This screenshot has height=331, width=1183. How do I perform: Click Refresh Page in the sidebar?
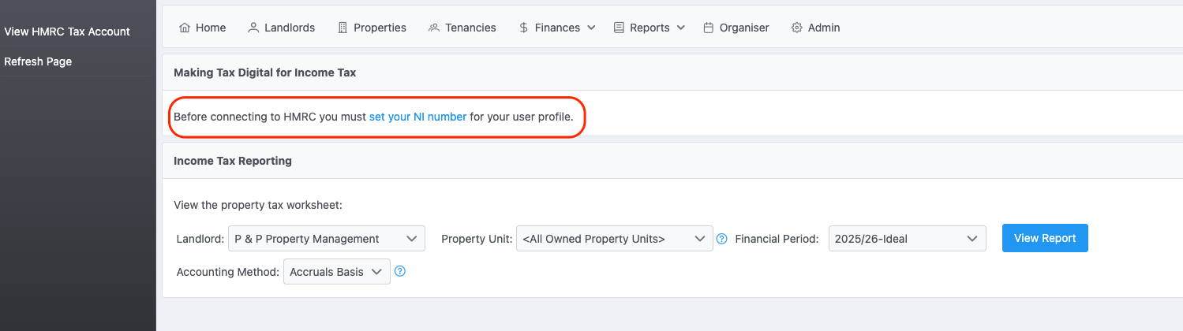click(38, 61)
